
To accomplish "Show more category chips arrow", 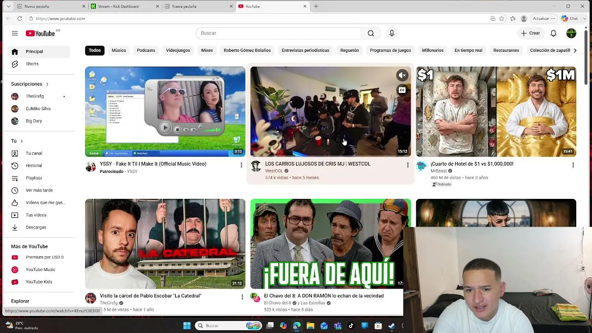I will (575, 50).
